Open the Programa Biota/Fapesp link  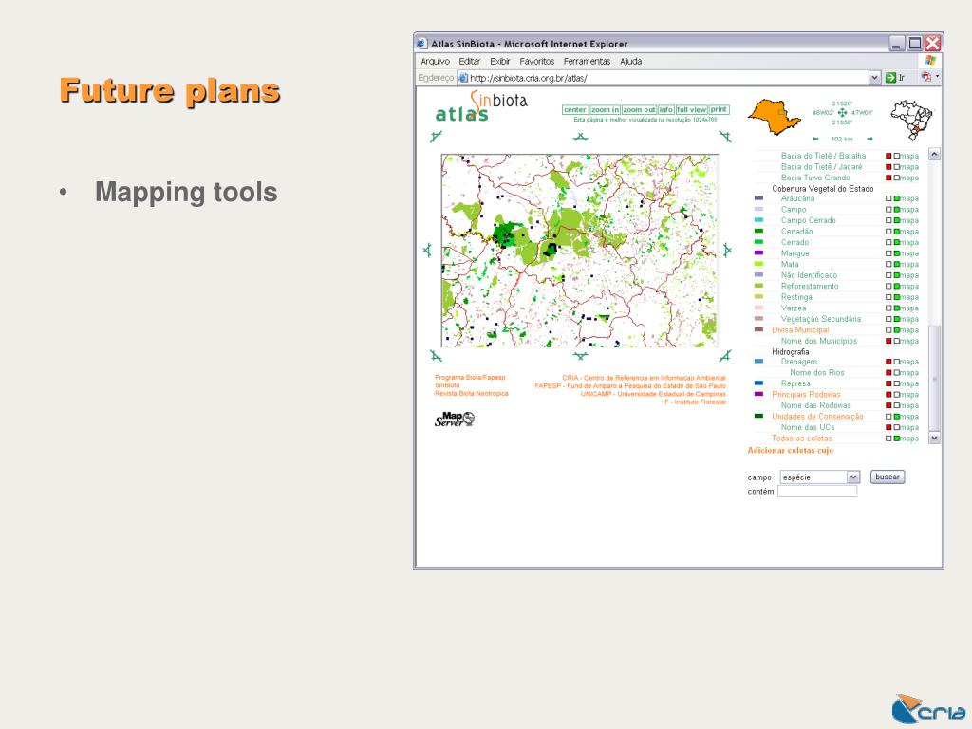pyautogui.click(x=470, y=378)
